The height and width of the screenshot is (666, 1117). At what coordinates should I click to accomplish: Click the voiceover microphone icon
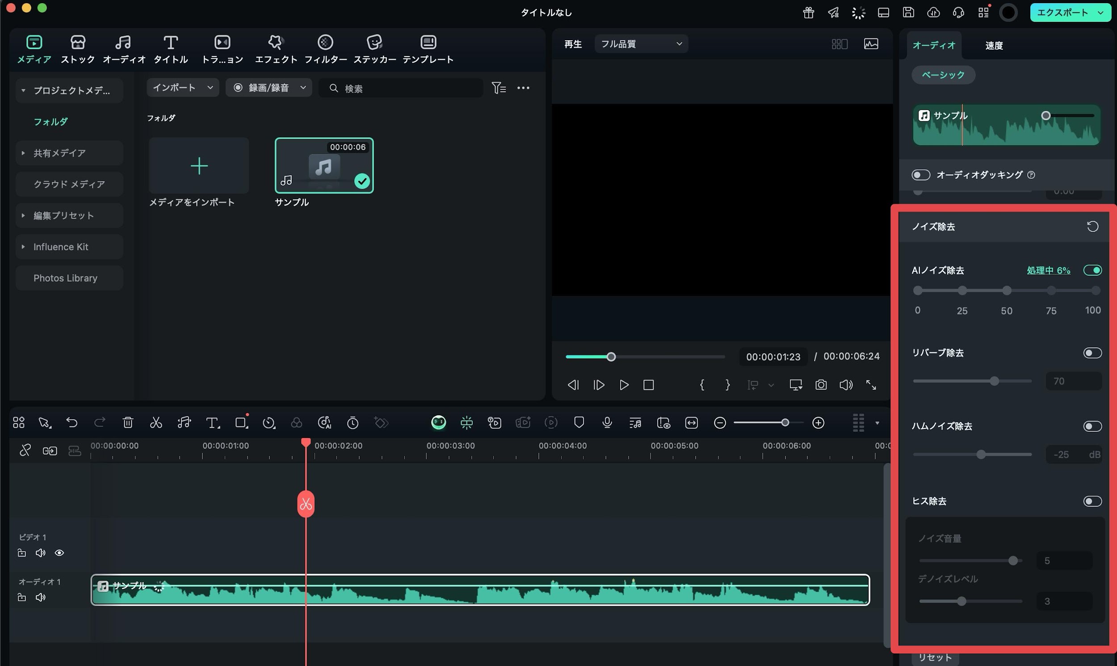(607, 422)
